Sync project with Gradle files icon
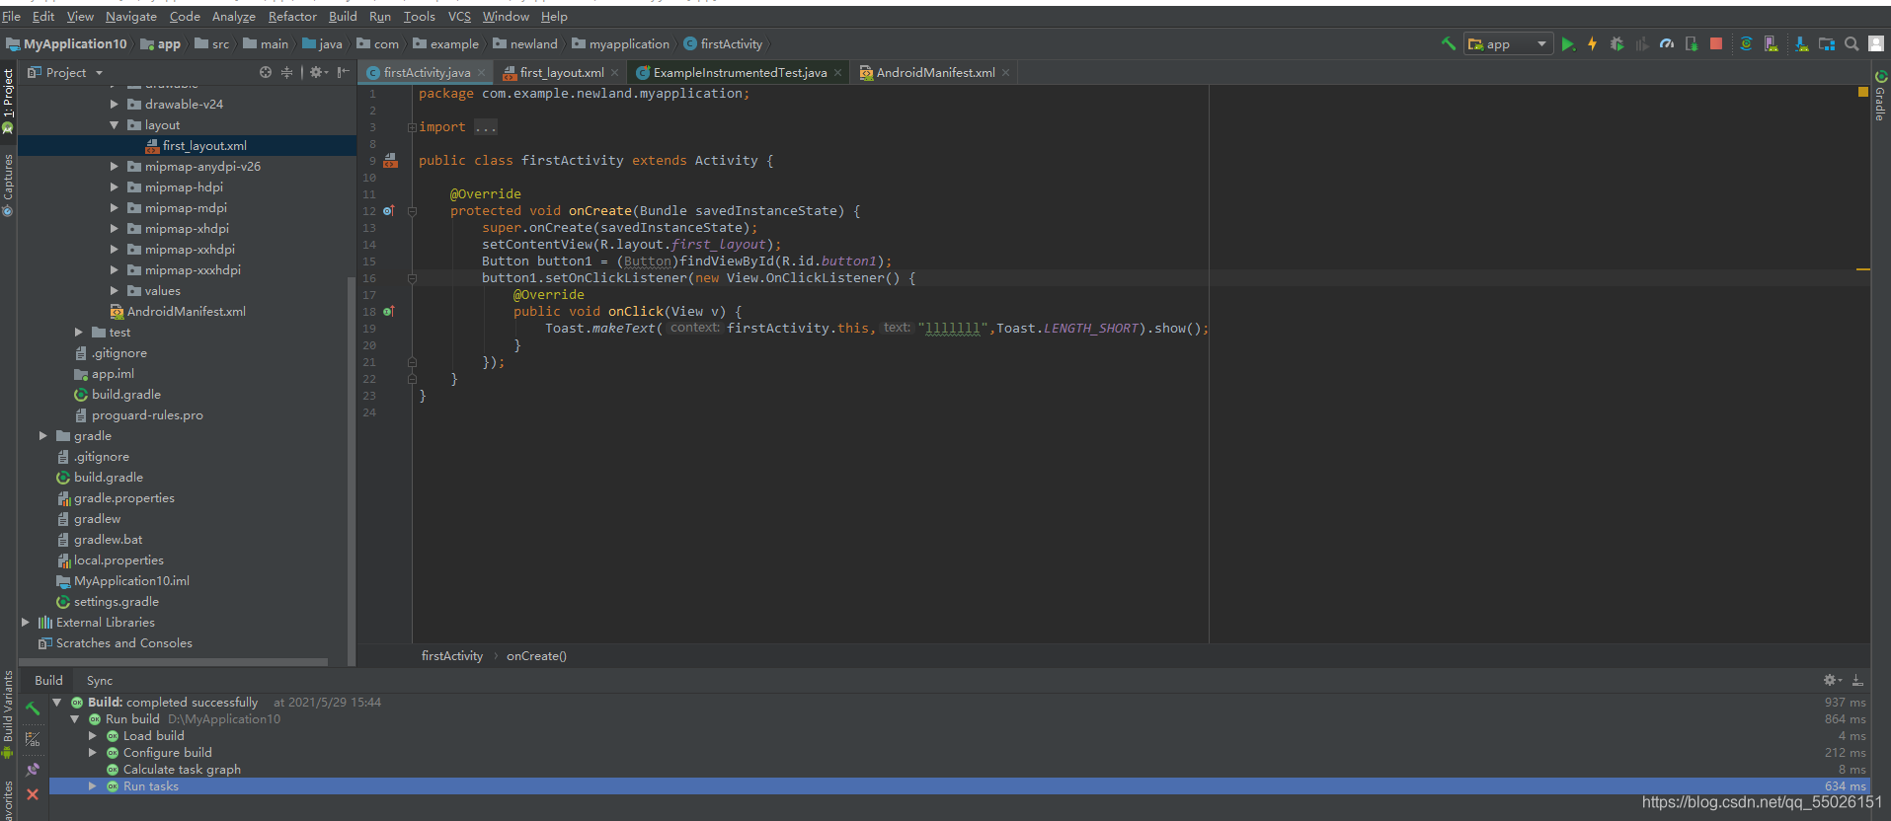The height and width of the screenshot is (821, 1891). (1746, 43)
